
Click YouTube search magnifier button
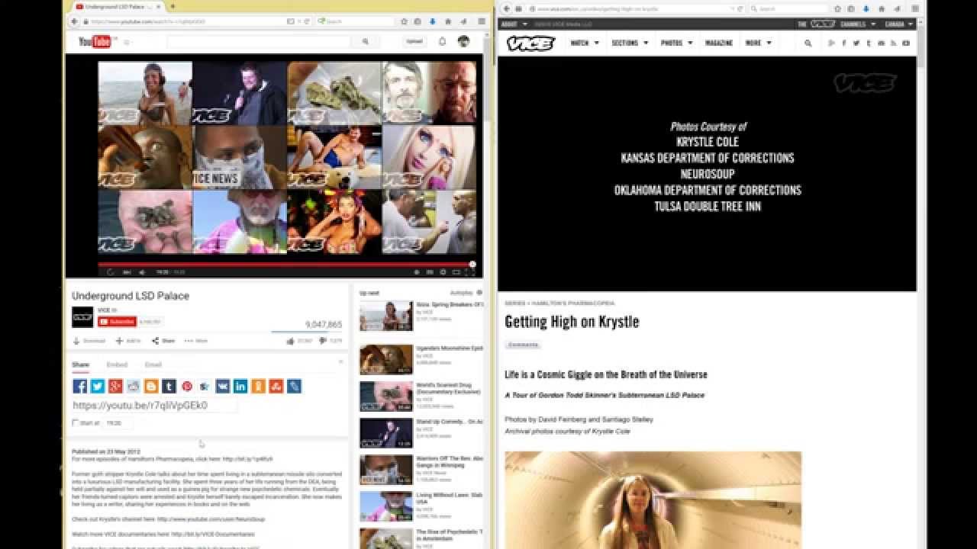pos(366,42)
